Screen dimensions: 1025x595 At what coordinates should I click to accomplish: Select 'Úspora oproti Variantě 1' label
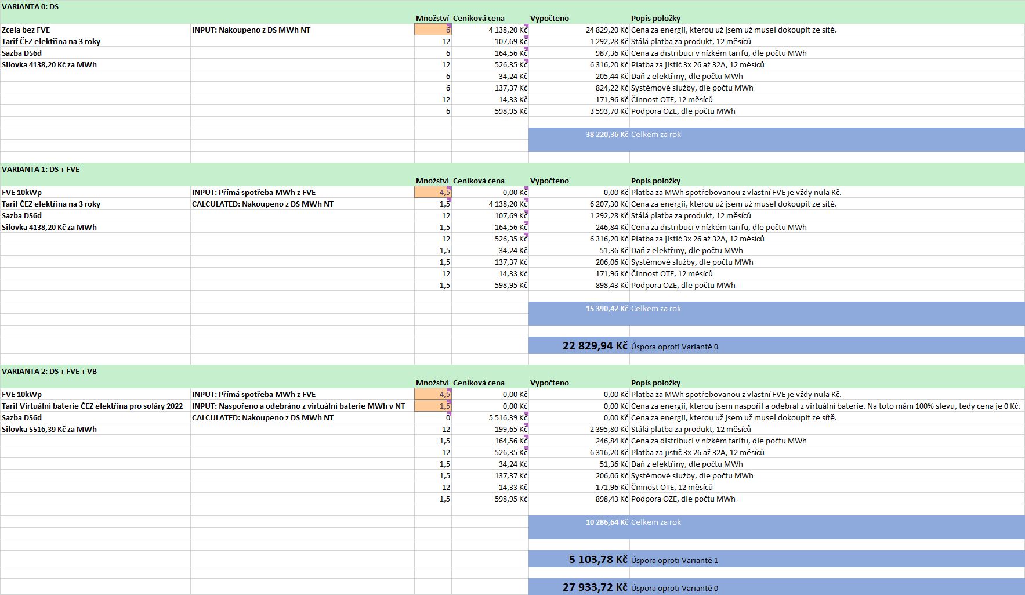click(675, 560)
